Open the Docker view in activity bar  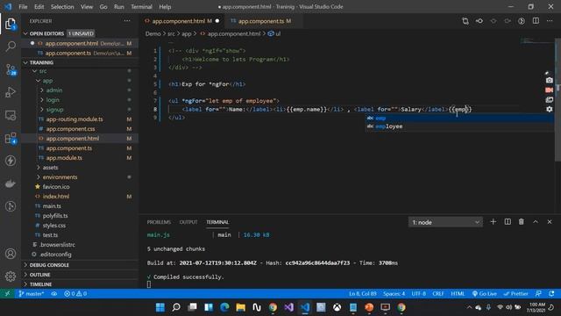[x=11, y=183]
